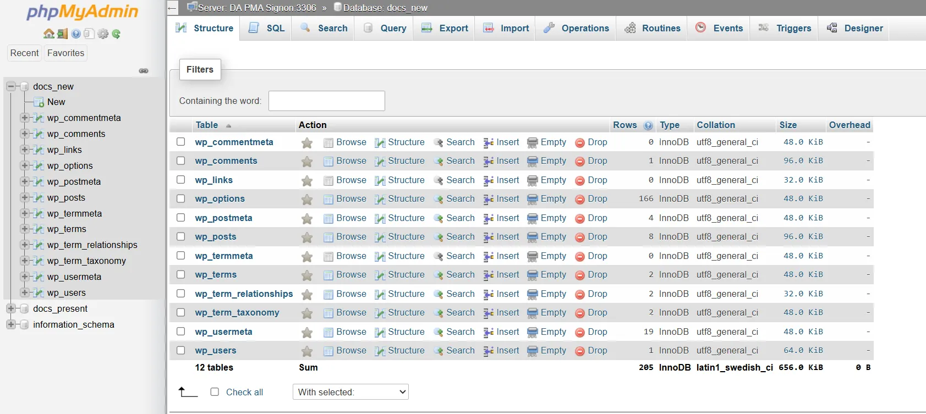Open wp_usermeta in sidebar tree

(74, 277)
